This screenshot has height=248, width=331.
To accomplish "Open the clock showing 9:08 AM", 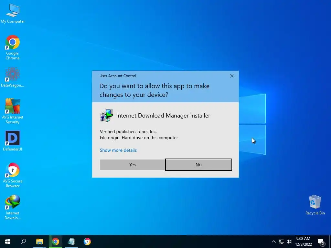I will [303, 242].
